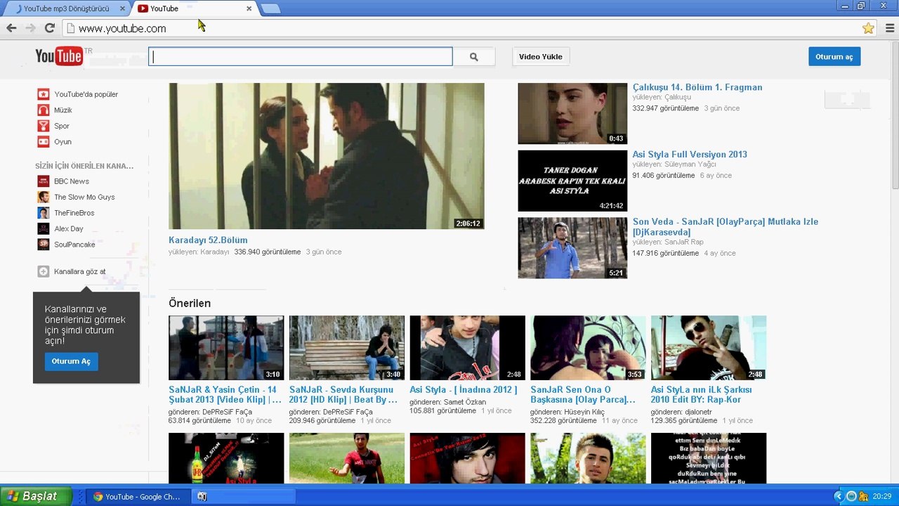Click the Windows Başlat start button
The height and width of the screenshot is (506, 899).
click(36, 496)
